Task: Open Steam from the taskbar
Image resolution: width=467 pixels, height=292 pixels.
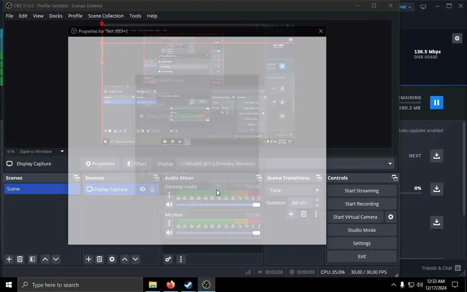Action: click(x=189, y=285)
